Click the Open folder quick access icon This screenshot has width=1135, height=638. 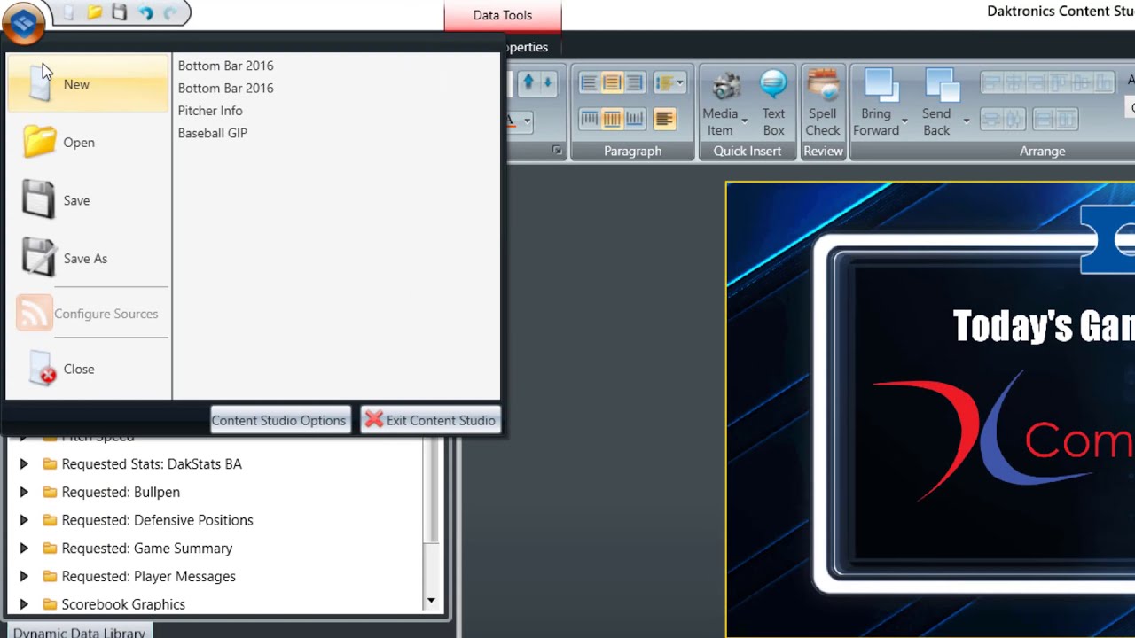coord(94,12)
